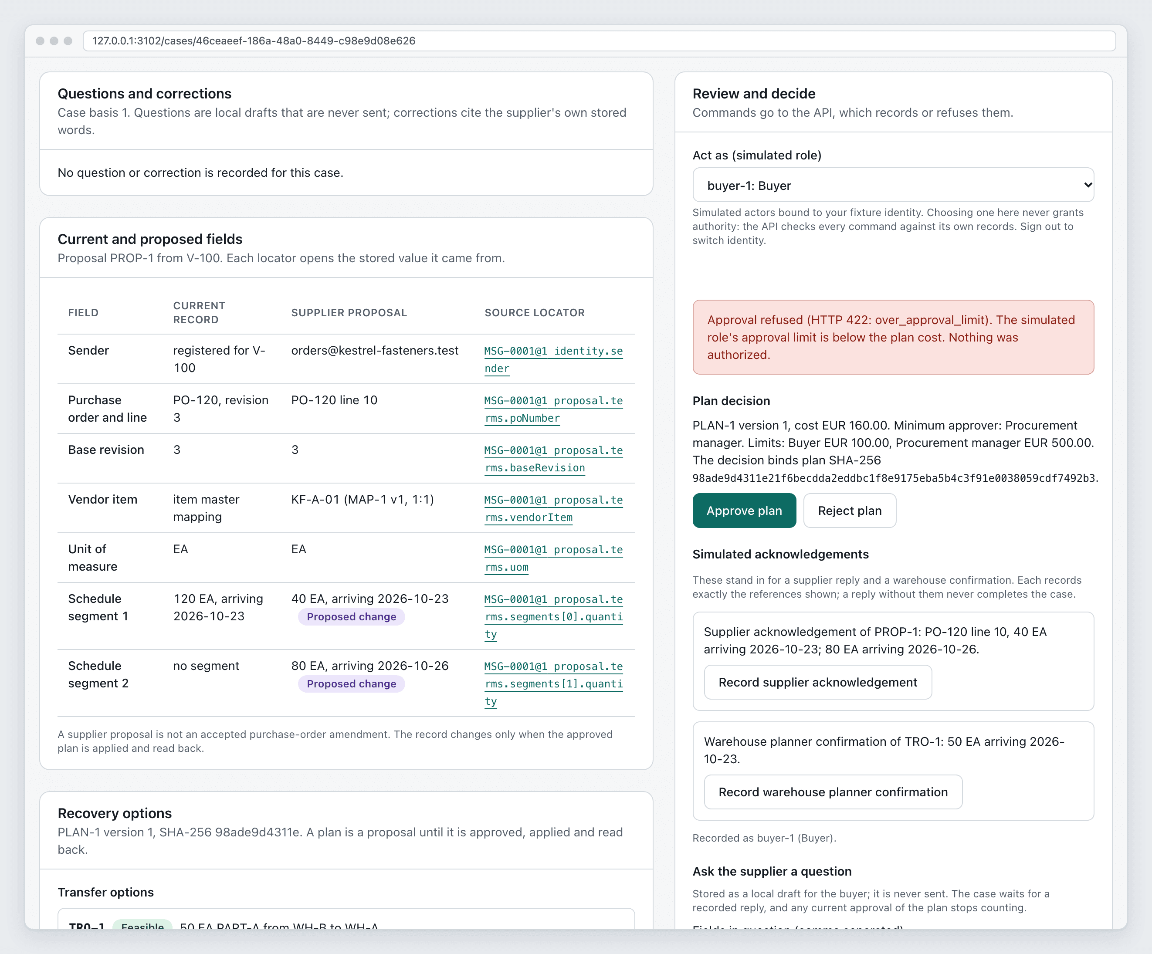Click the 120 EA, arriving 2026-10-23 cell

click(x=218, y=607)
